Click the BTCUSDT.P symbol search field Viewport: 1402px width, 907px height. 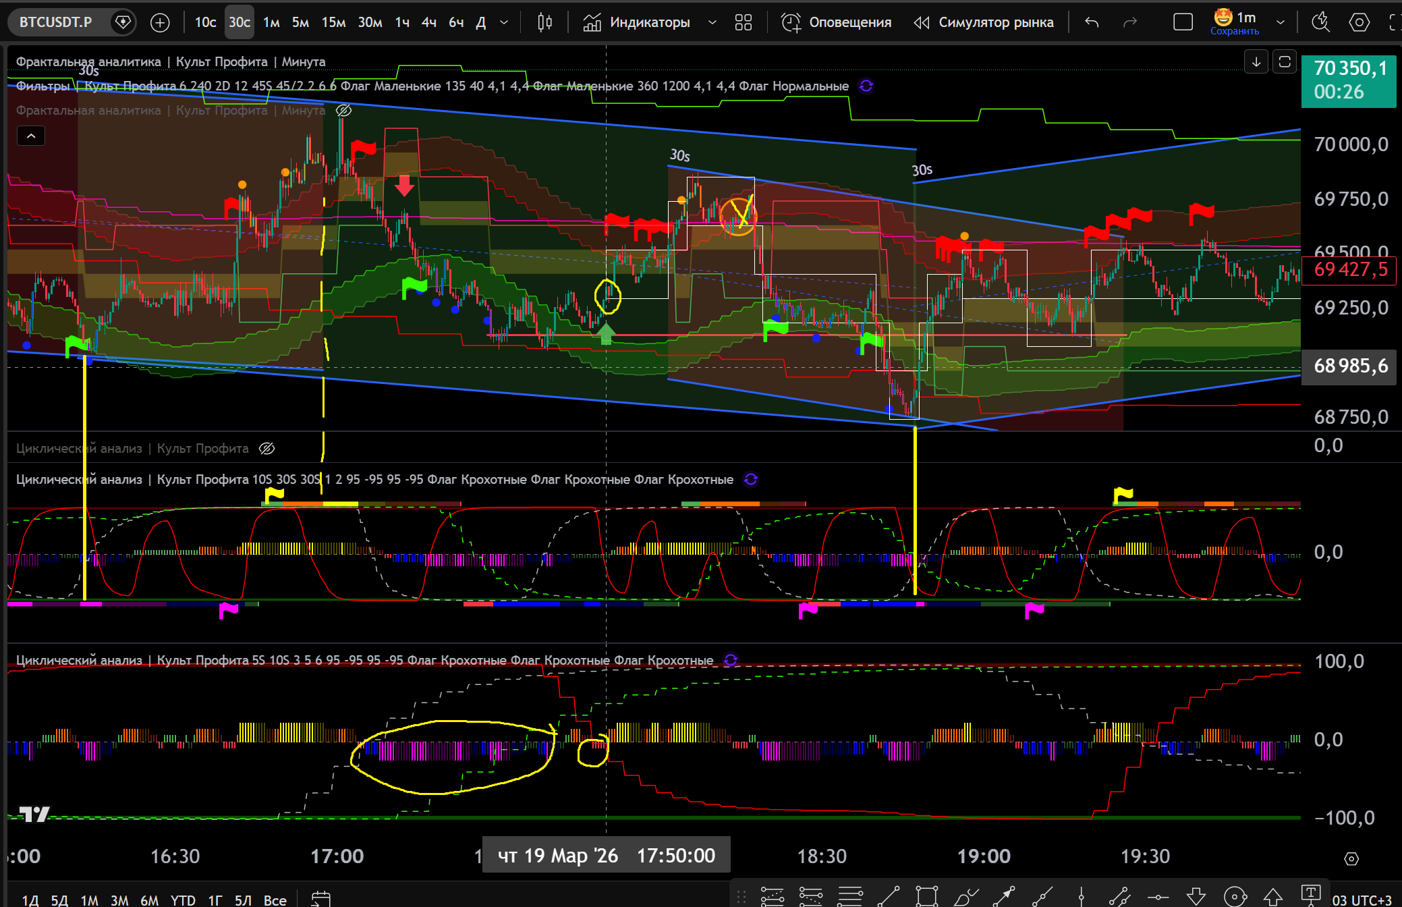(x=55, y=22)
